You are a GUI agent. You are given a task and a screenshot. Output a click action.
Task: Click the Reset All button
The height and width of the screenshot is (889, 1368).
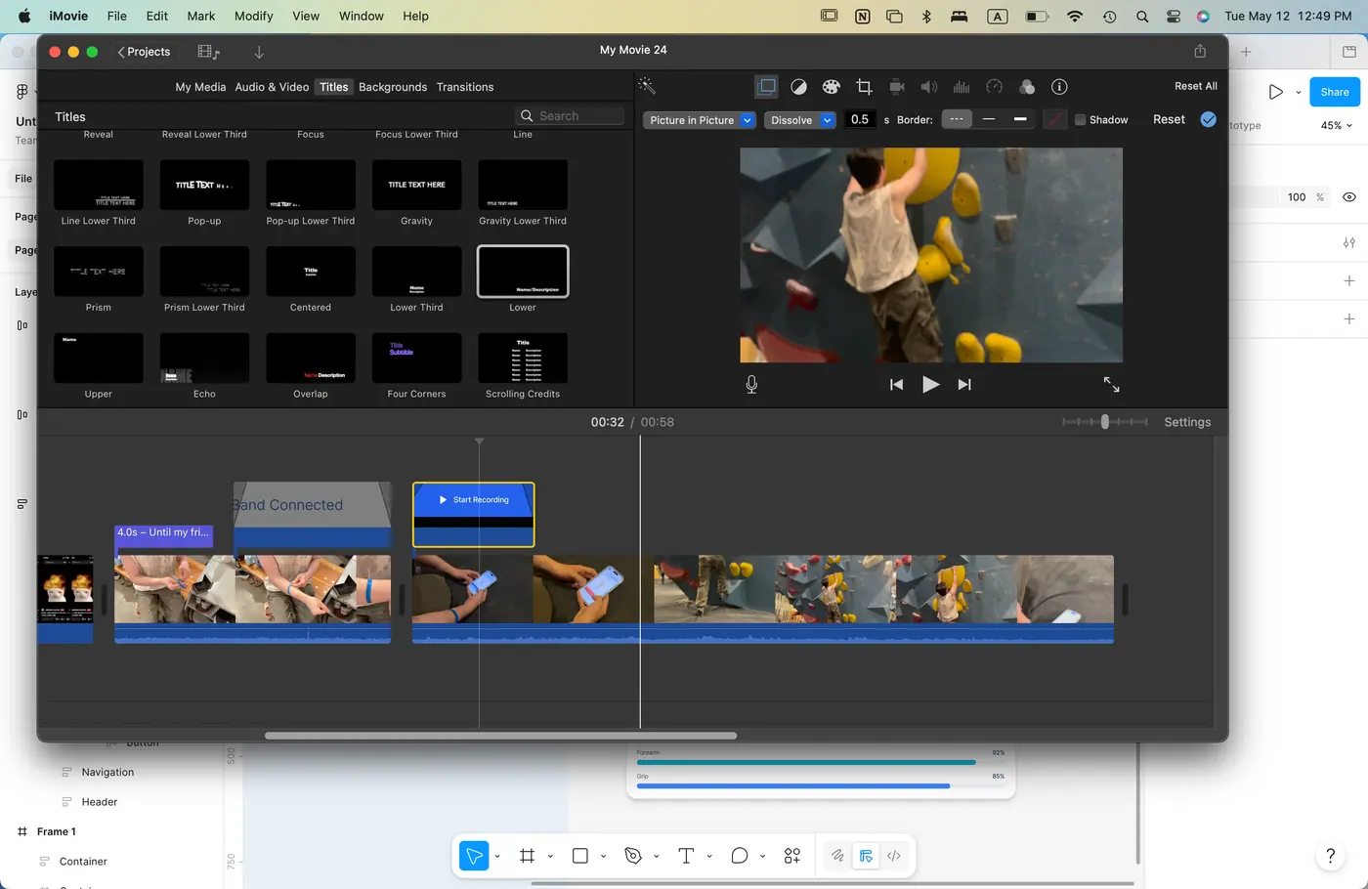tap(1196, 86)
